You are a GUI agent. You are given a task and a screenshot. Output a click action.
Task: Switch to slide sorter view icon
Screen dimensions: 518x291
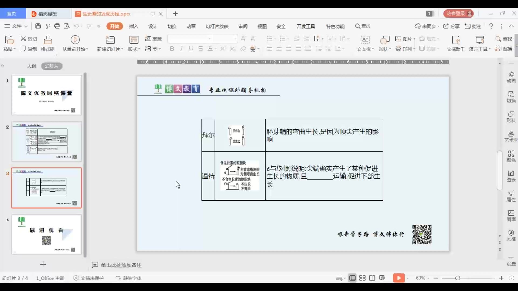[362, 278]
